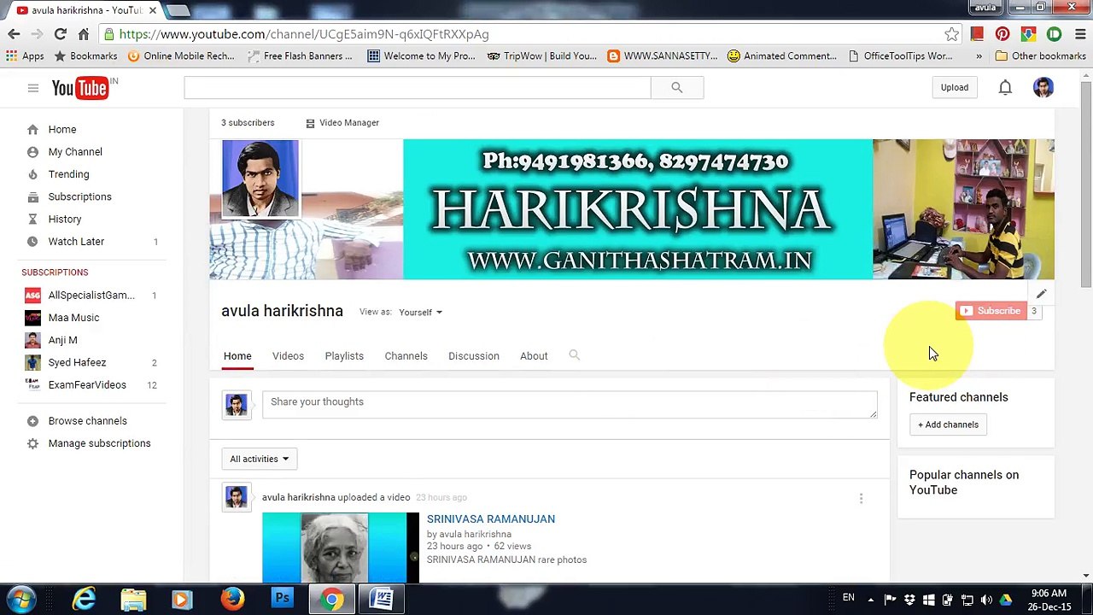The image size is (1093, 615).
Task: Click the Upload button
Action: (x=955, y=87)
